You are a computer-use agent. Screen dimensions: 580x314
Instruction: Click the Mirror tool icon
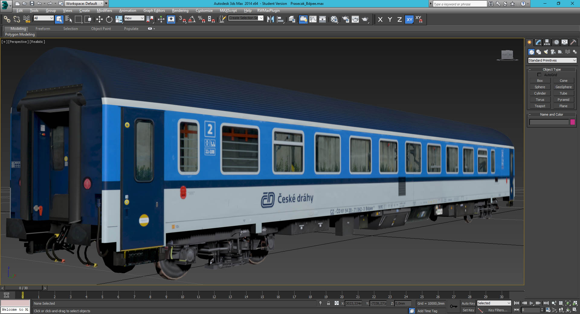click(x=271, y=19)
